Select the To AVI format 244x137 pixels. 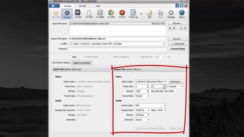click(x=67, y=14)
